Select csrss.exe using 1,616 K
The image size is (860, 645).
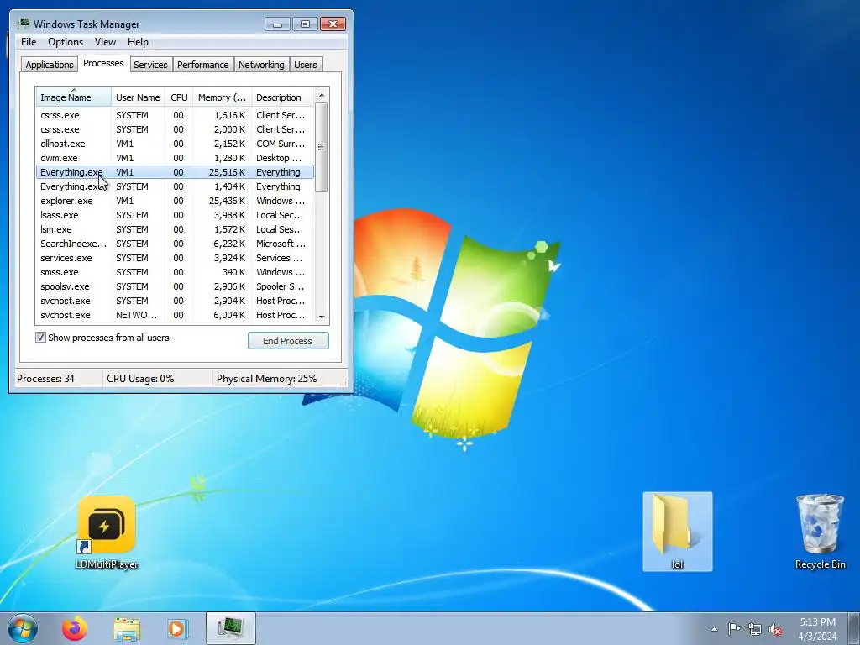175,115
